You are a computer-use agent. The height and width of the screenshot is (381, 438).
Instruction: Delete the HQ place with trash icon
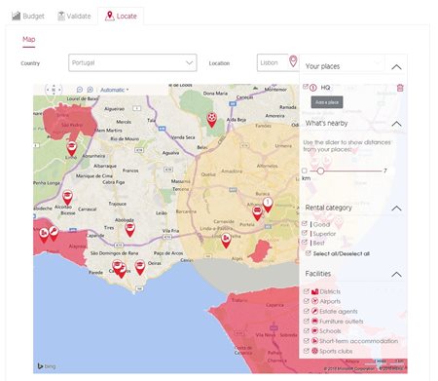point(400,88)
